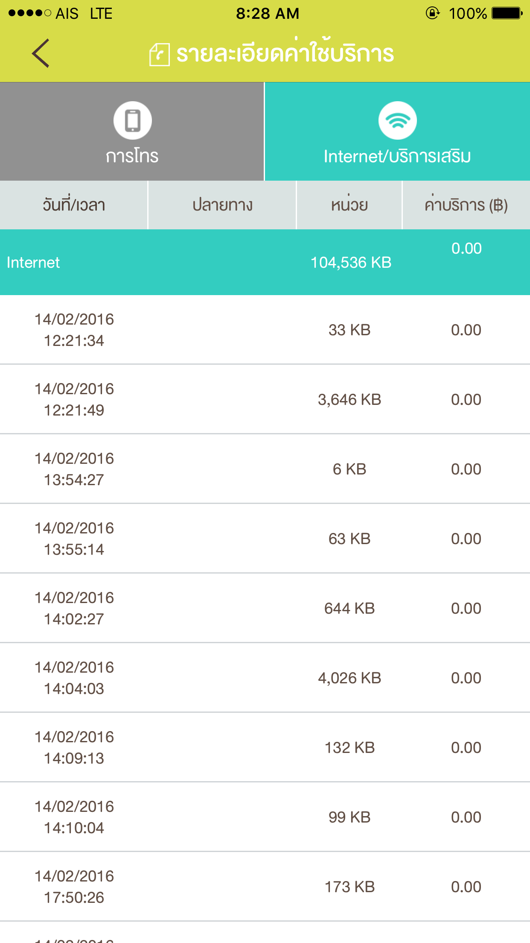530x943 pixels.
Task: Select the 12:21:34 usage entry
Action: tap(265, 330)
